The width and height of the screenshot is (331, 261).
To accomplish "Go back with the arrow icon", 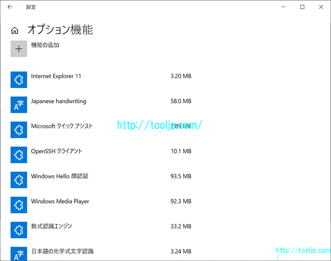I will pyautogui.click(x=10, y=7).
